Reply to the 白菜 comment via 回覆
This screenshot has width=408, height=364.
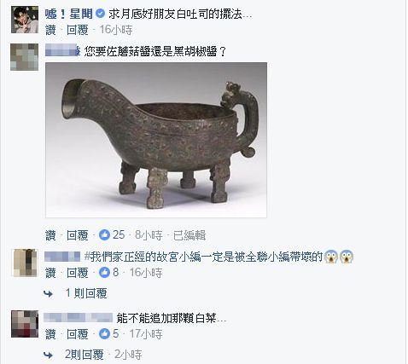[78, 334]
